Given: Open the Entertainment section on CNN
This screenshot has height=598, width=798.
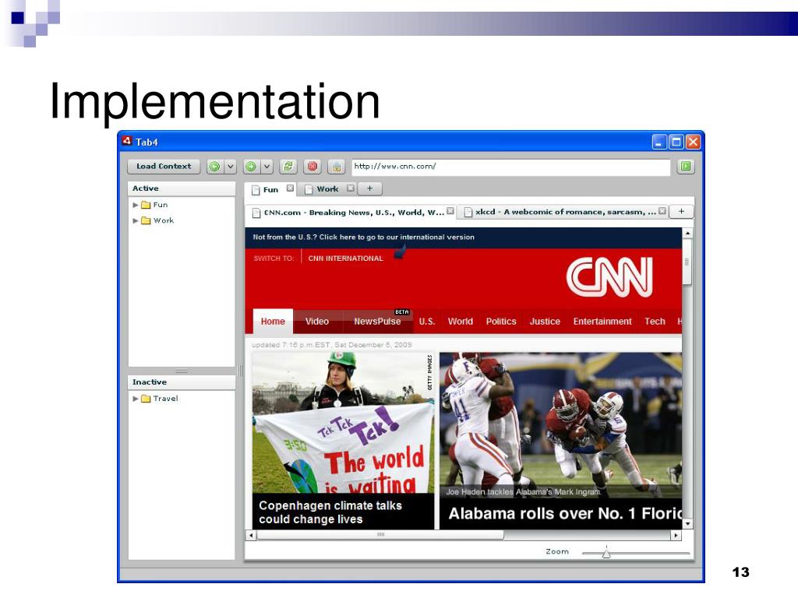Looking at the screenshot, I should click(x=602, y=322).
